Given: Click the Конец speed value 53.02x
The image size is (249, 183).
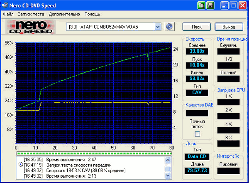Looking at the screenshot, I should tap(197, 79).
